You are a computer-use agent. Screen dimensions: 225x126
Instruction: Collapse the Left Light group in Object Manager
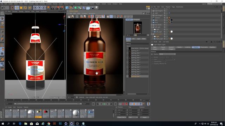pyautogui.click(x=152, y=27)
